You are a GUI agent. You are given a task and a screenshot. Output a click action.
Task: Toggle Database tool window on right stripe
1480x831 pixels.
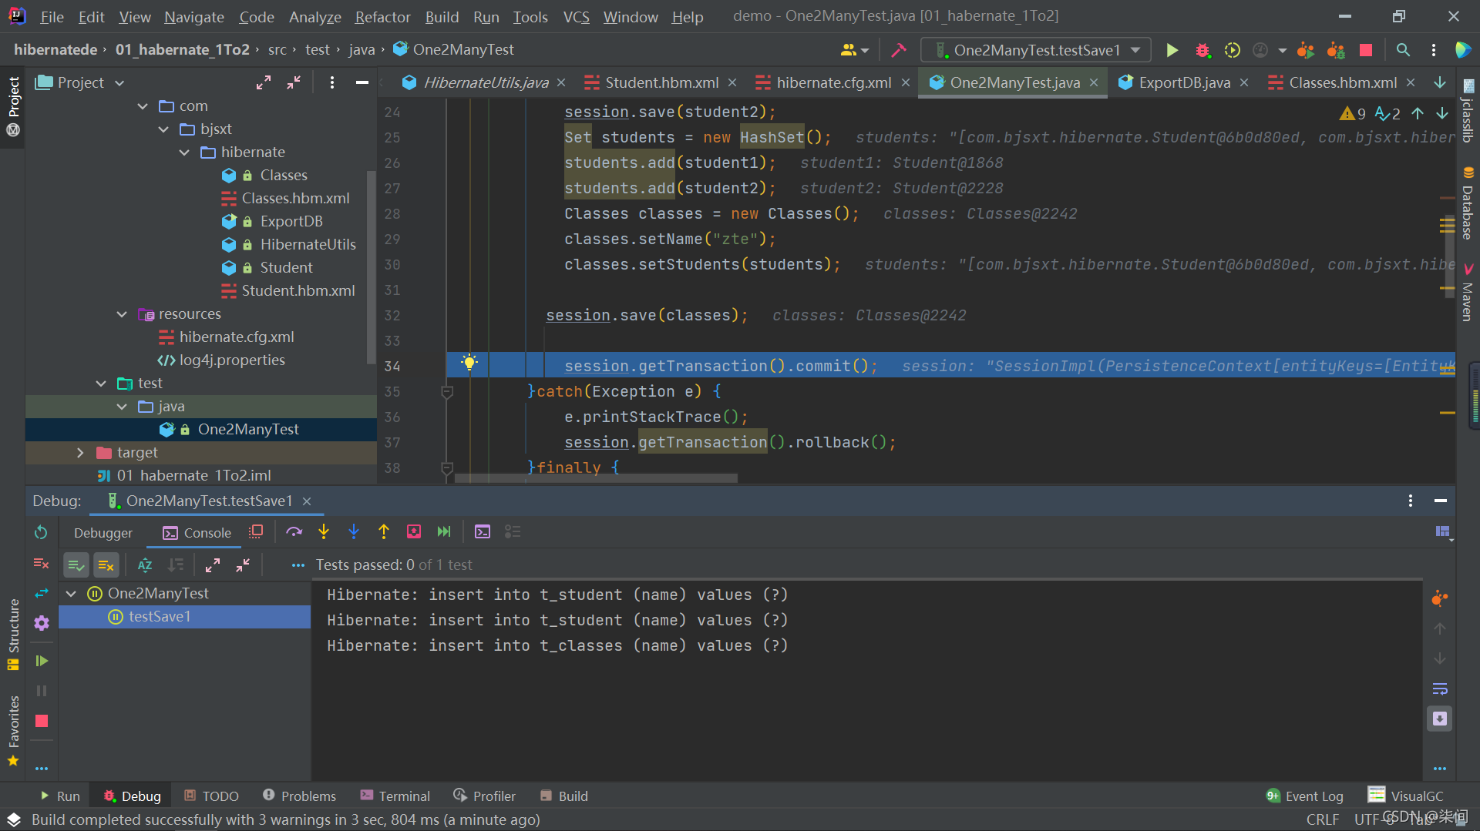1468,203
